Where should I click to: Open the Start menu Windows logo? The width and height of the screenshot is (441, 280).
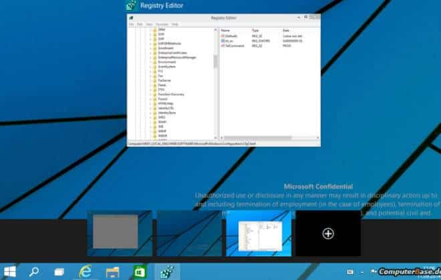pos(10,271)
